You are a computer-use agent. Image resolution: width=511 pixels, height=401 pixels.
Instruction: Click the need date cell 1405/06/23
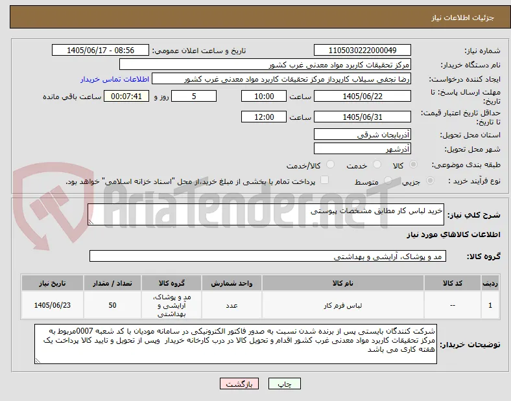click(53, 305)
